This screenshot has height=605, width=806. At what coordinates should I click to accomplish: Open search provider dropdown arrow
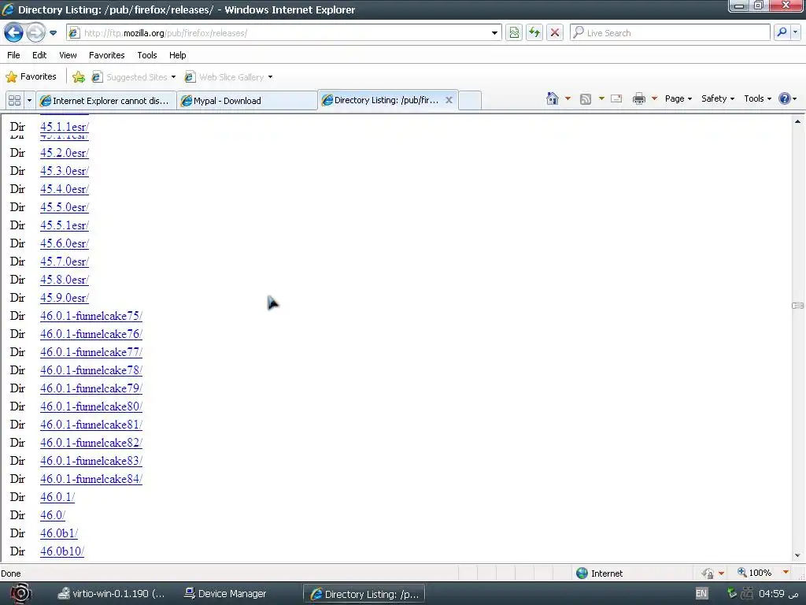coord(796,32)
